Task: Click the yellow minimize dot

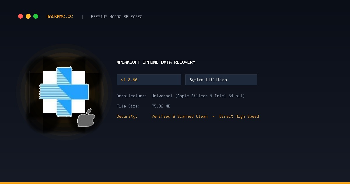Action: tap(28, 16)
